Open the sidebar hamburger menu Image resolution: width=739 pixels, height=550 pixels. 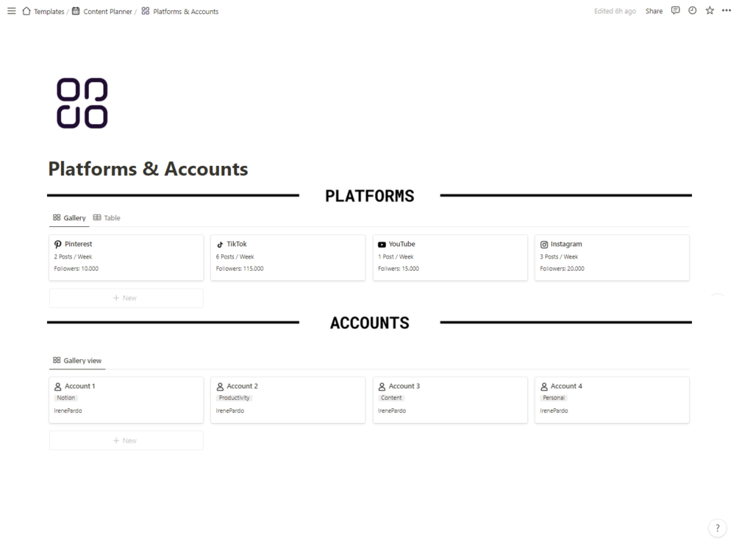click(11, 11)
